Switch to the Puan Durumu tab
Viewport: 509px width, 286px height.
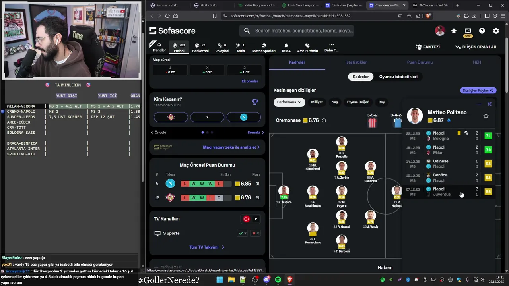(x=420, y=62)
